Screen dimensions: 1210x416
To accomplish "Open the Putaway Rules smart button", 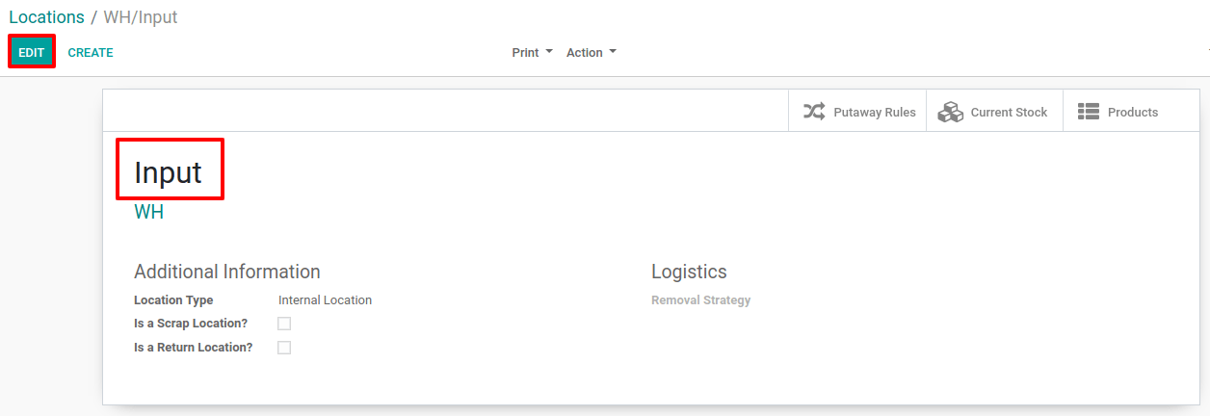I will coord(857,112).
